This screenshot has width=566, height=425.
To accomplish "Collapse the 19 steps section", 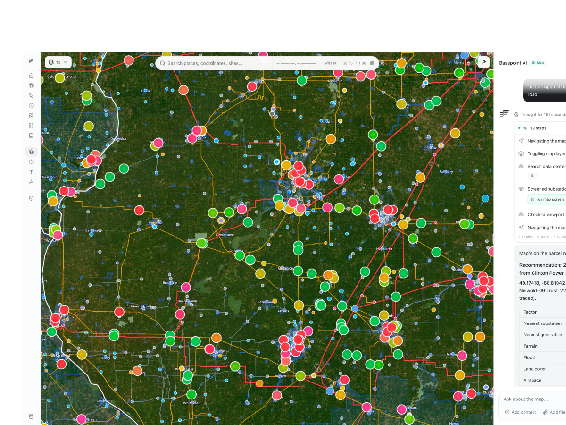I will (x=540, y=128).
